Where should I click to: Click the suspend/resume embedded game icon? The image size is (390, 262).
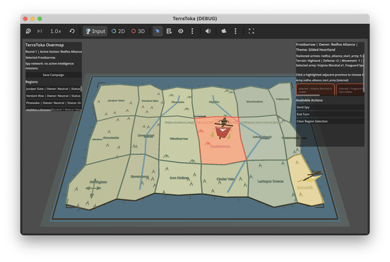tap(28, 31)
